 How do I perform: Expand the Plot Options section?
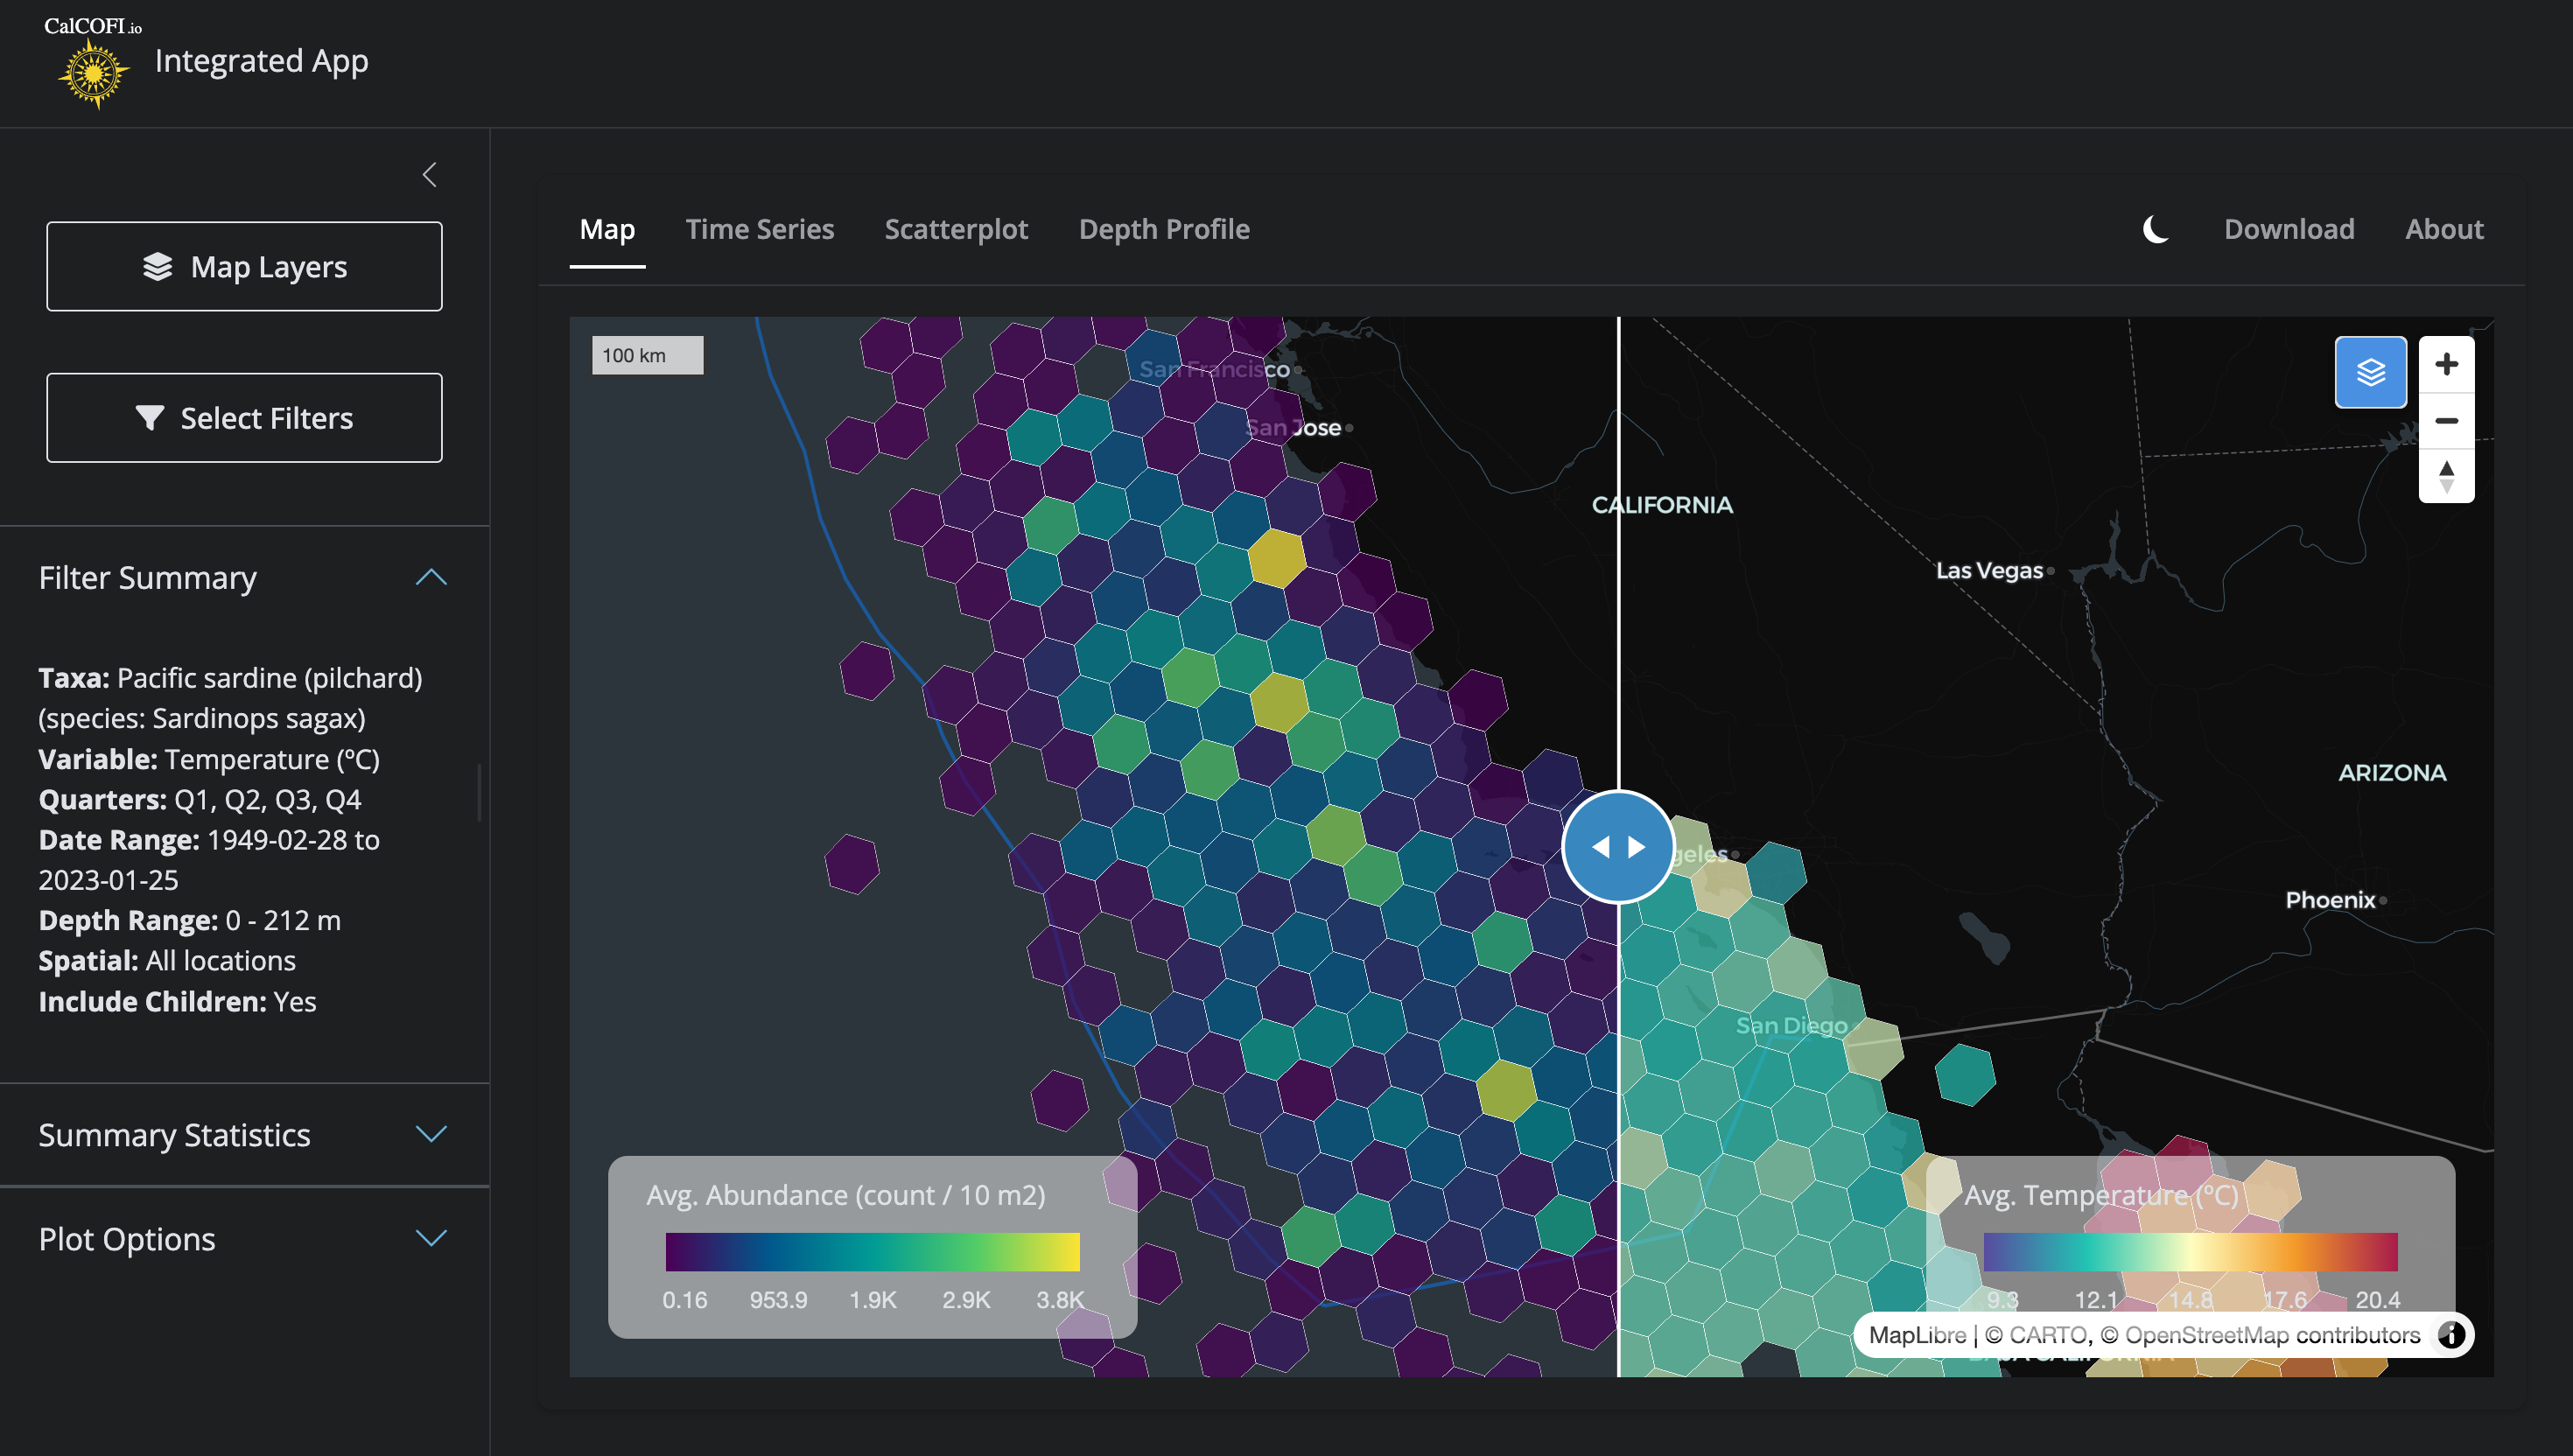431,1238
